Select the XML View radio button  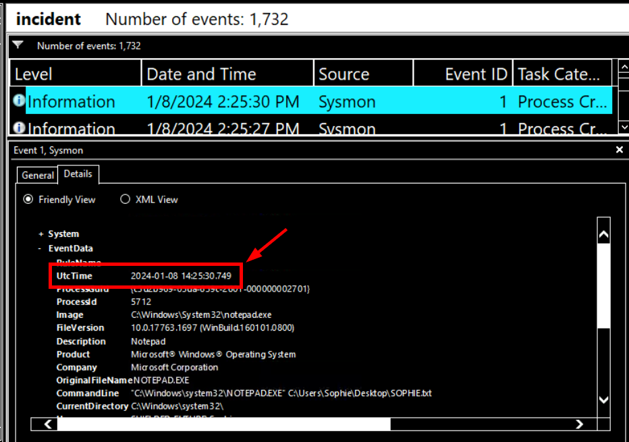(x=125, y=200)
